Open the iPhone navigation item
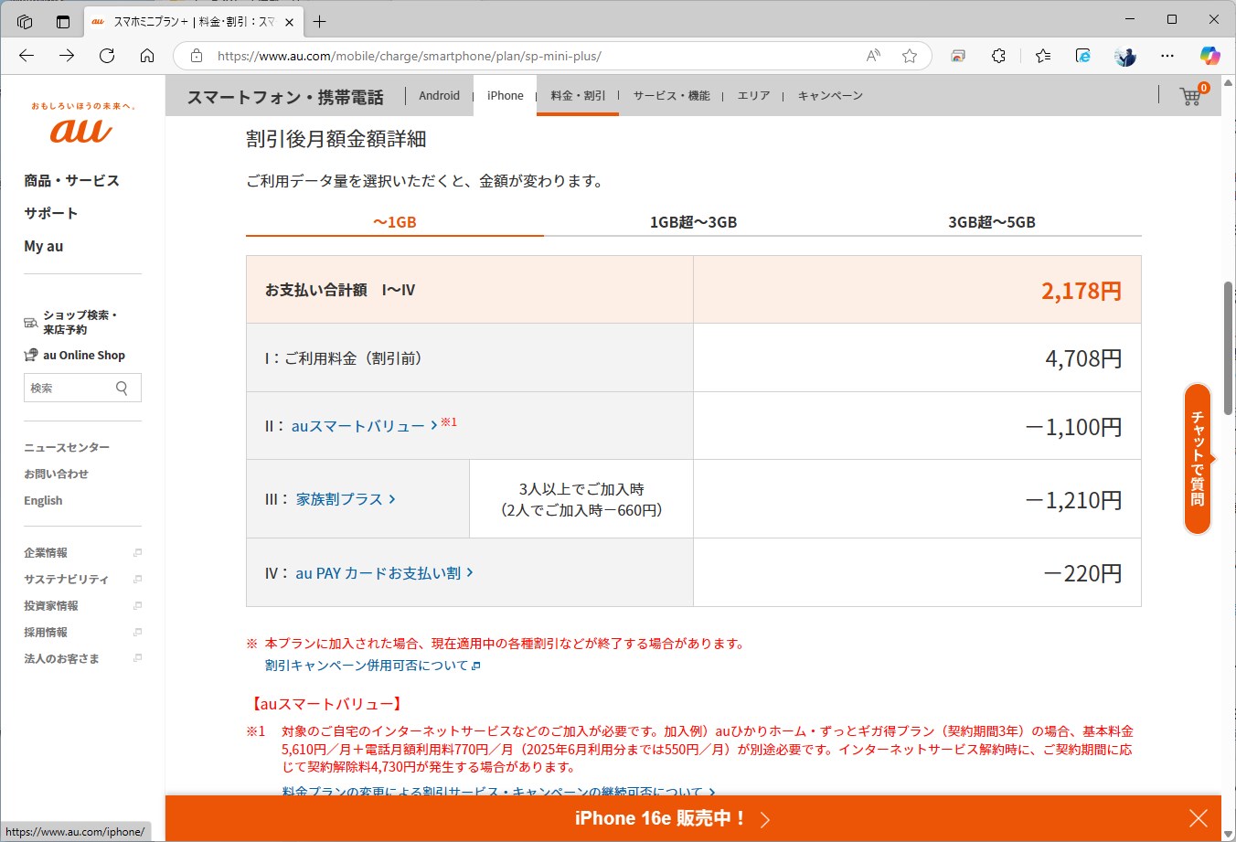 click(506, 95)
